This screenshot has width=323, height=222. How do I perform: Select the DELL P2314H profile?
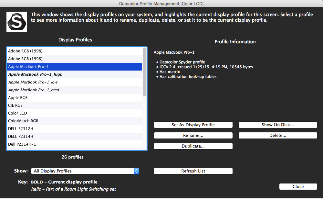point(74,137)
